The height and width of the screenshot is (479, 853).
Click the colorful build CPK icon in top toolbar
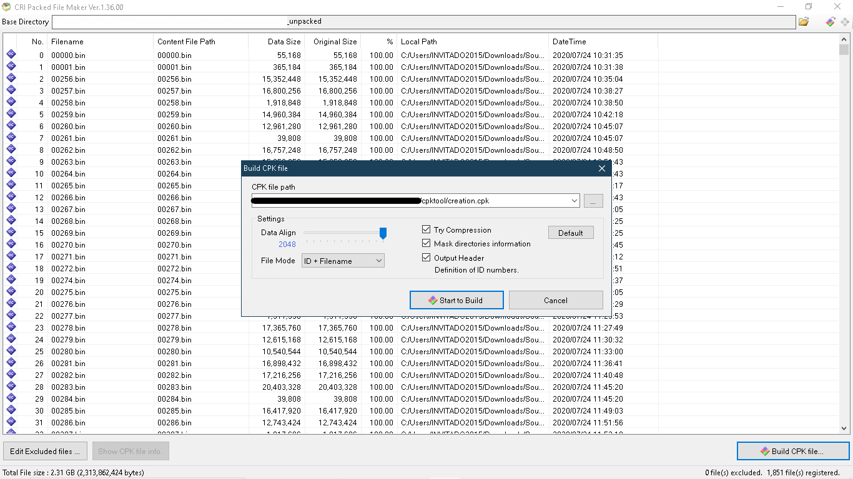coord(831,22)
